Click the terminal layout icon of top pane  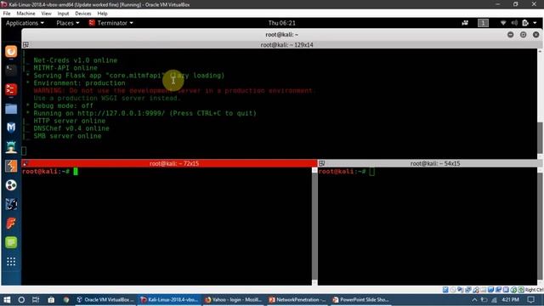pos(25,45)
